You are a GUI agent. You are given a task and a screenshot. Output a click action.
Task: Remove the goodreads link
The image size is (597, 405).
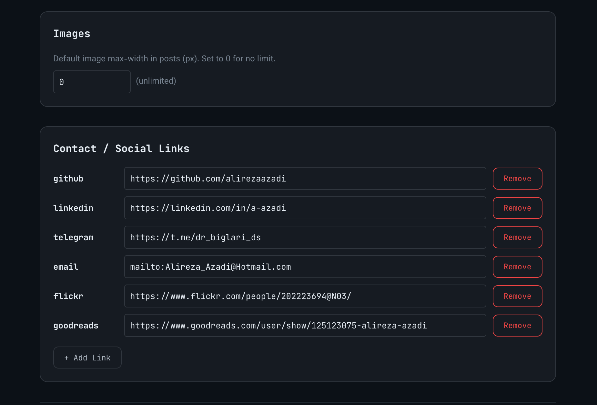tap(517, 326)
